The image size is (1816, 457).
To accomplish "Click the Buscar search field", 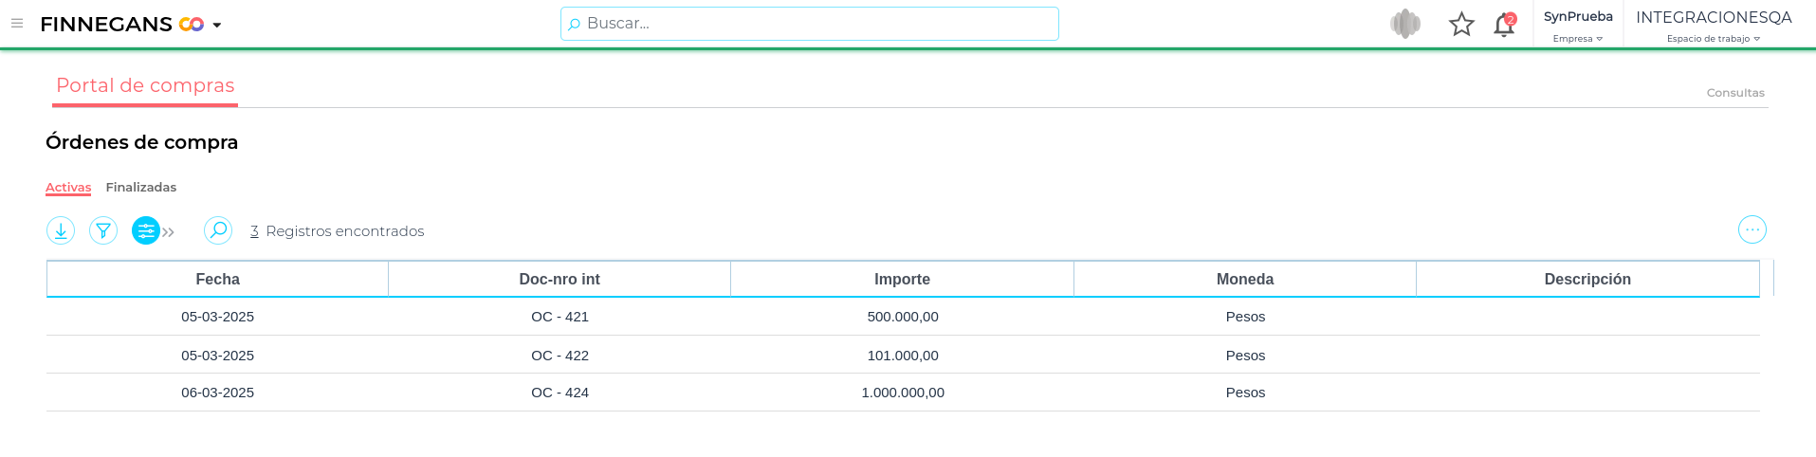I will click(x=810, y=24).
